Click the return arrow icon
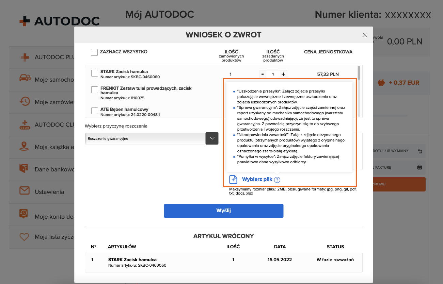Image resolution: width=443 pixels, height=284 pixels. 420,151
